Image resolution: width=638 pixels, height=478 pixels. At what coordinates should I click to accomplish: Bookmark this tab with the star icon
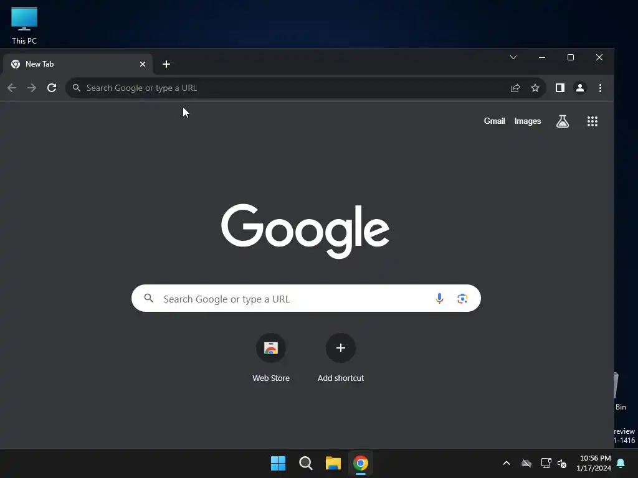[x=535, y=88]
